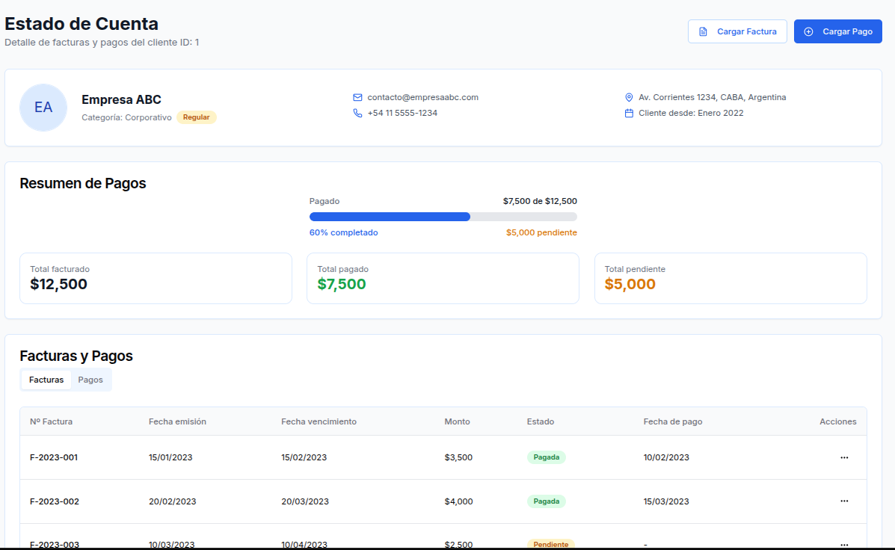
Task: Open actions menu for invoice F-2023-002
Action: point(844,501)
